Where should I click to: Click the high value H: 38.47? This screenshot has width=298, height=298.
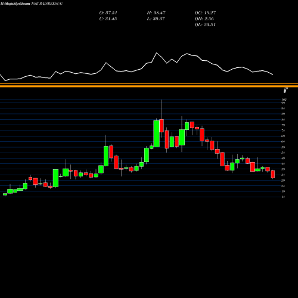click(x=156, y=13)
